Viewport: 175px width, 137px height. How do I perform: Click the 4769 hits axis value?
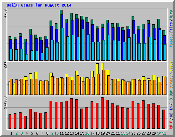point(5,14)
